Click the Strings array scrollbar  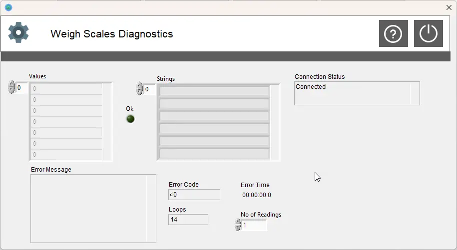point(275,122)
